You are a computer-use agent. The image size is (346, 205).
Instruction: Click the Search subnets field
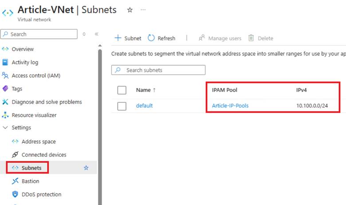(x=158, y=70)
